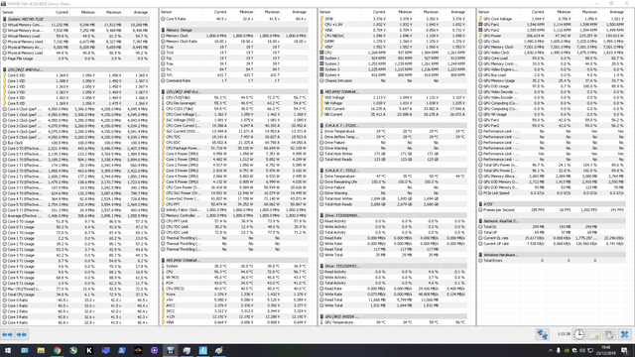The height and width of the screenshot is (357, 635).
Task: Open sensor settings gear icon
Action: [609, 335]
